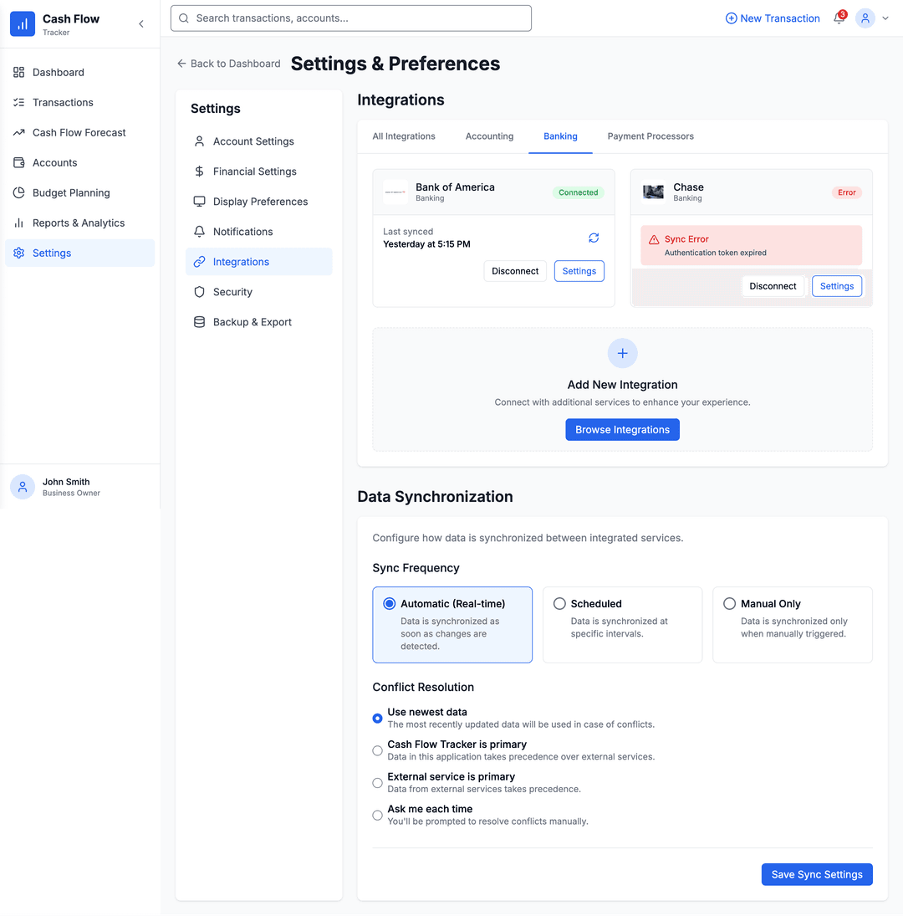The width and height of the screenshot is (903, 916).
Task: Select Scheduled sync frequency option
Action: click(x=559, y=603)
